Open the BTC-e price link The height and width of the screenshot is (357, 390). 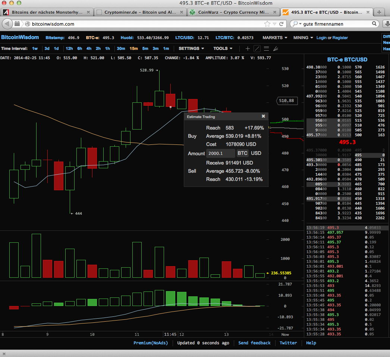[x=100, y=38]
